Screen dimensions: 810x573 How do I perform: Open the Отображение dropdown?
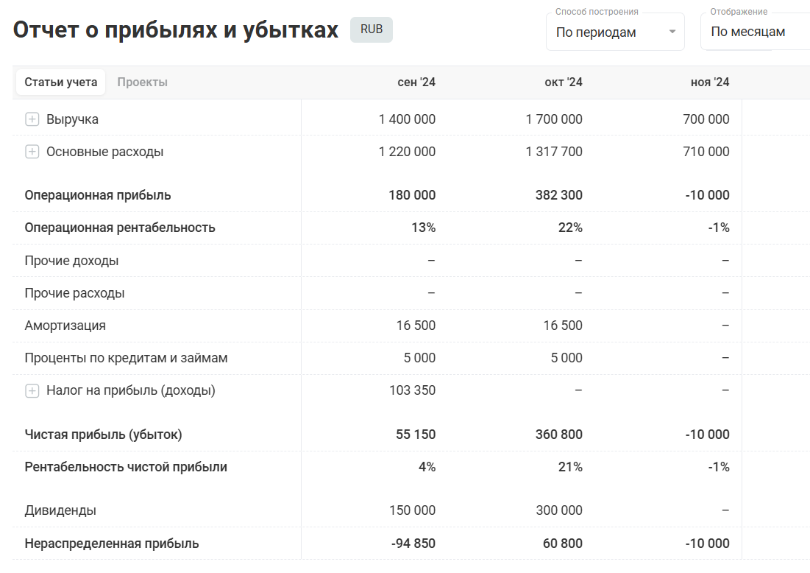(x=754, y=32)
